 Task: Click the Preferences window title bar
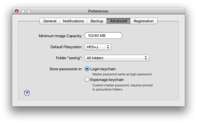pos(98,11)
